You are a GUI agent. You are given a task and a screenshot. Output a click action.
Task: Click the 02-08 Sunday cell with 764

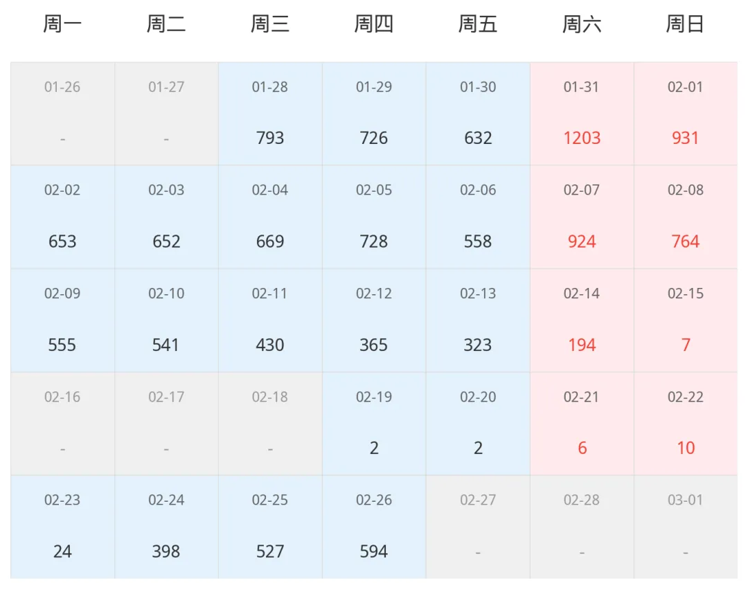(x=686, y=217)
